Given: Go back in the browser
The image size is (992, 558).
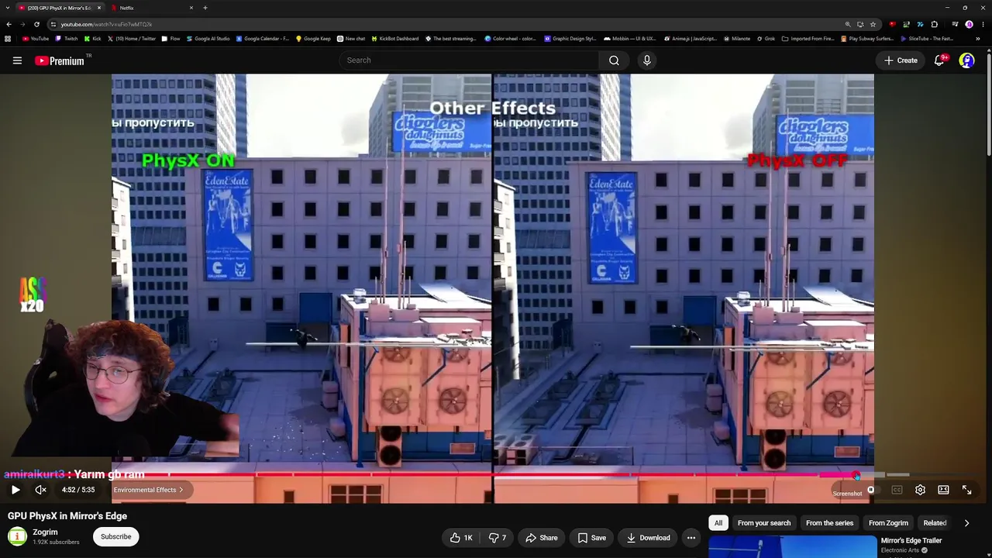Looking at the screenshot, I should tap(9, 24).
